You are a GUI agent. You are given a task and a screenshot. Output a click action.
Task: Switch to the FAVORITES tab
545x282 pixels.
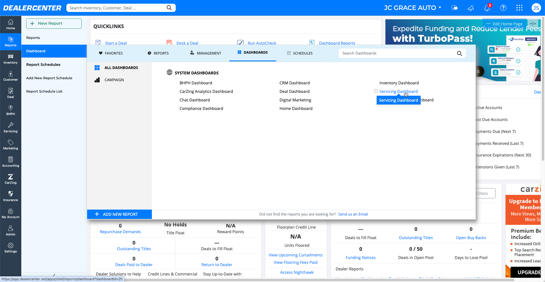point(111,53)
